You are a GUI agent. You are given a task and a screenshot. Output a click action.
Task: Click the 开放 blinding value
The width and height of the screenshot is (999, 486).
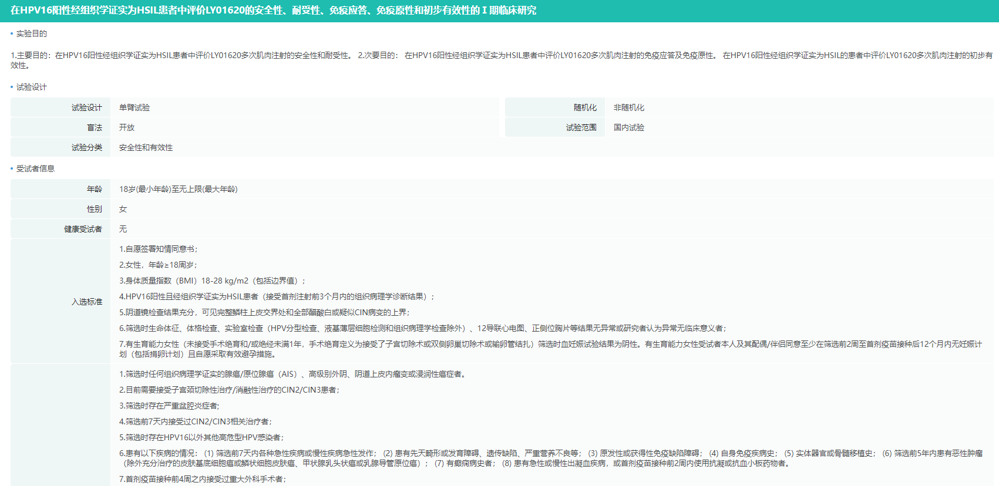tap(127, 128)
